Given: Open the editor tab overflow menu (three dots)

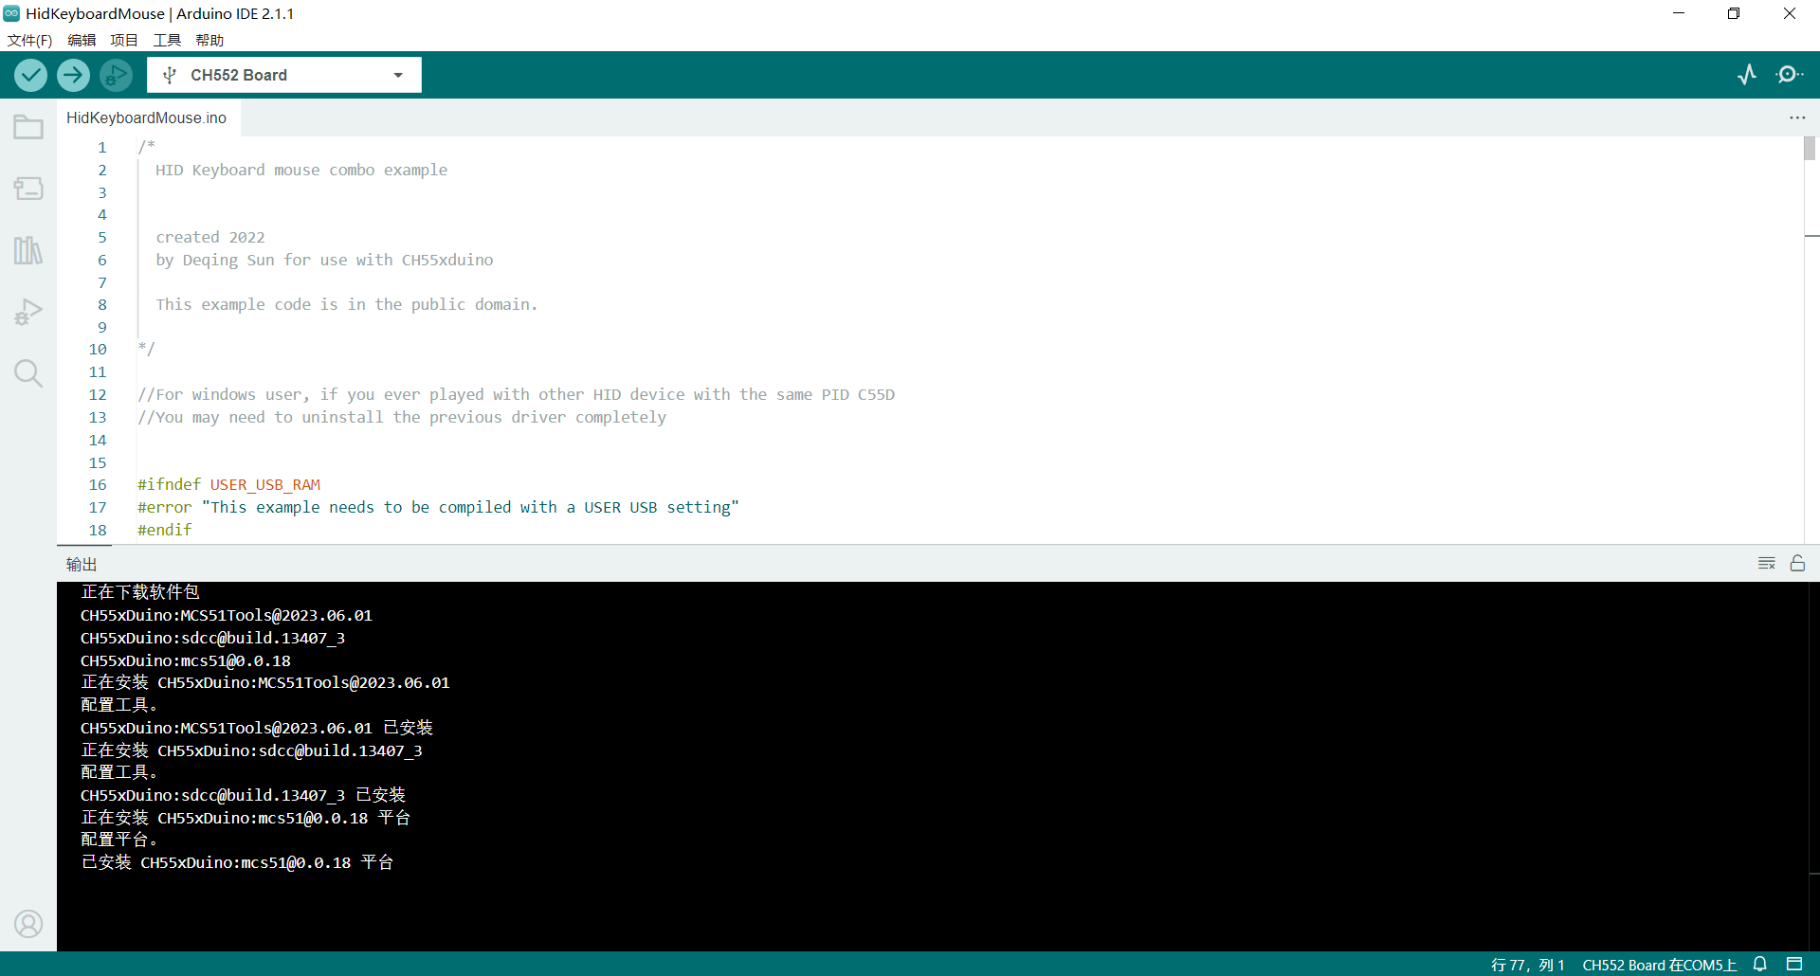Looking at the screenshot, I should coord(1797,117).
